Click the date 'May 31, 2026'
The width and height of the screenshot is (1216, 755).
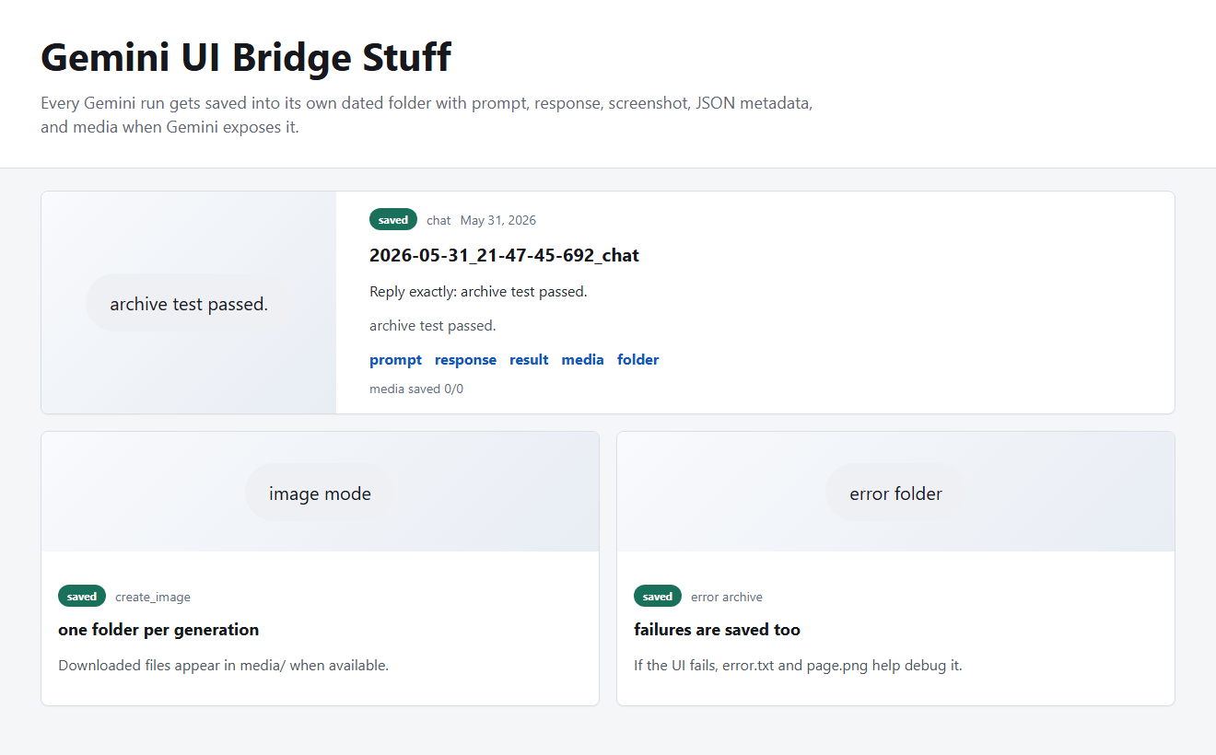pos(498,220)
